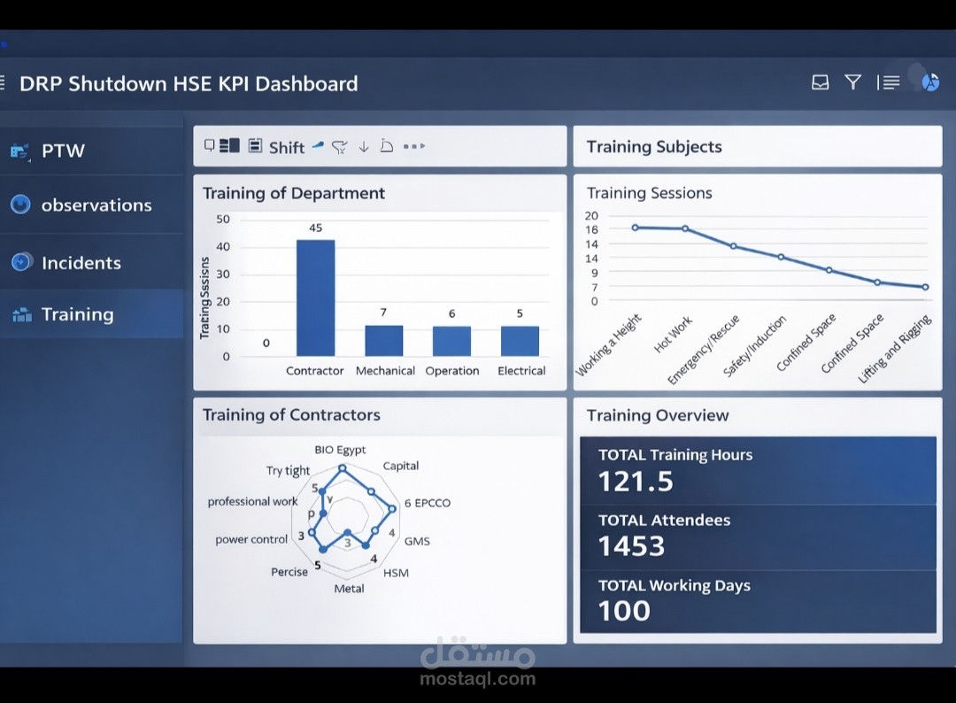Click the professional work radar label
Image resolution: width=956 pixels, height=703 pixels.
[252, 501]
